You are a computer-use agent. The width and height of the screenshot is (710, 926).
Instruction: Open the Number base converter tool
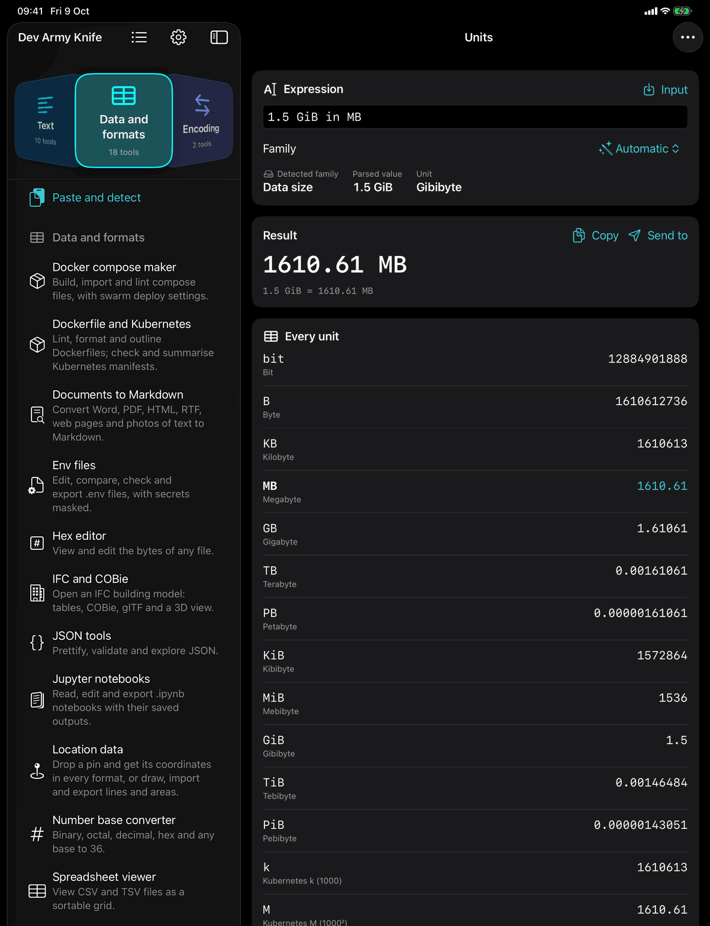124,834
